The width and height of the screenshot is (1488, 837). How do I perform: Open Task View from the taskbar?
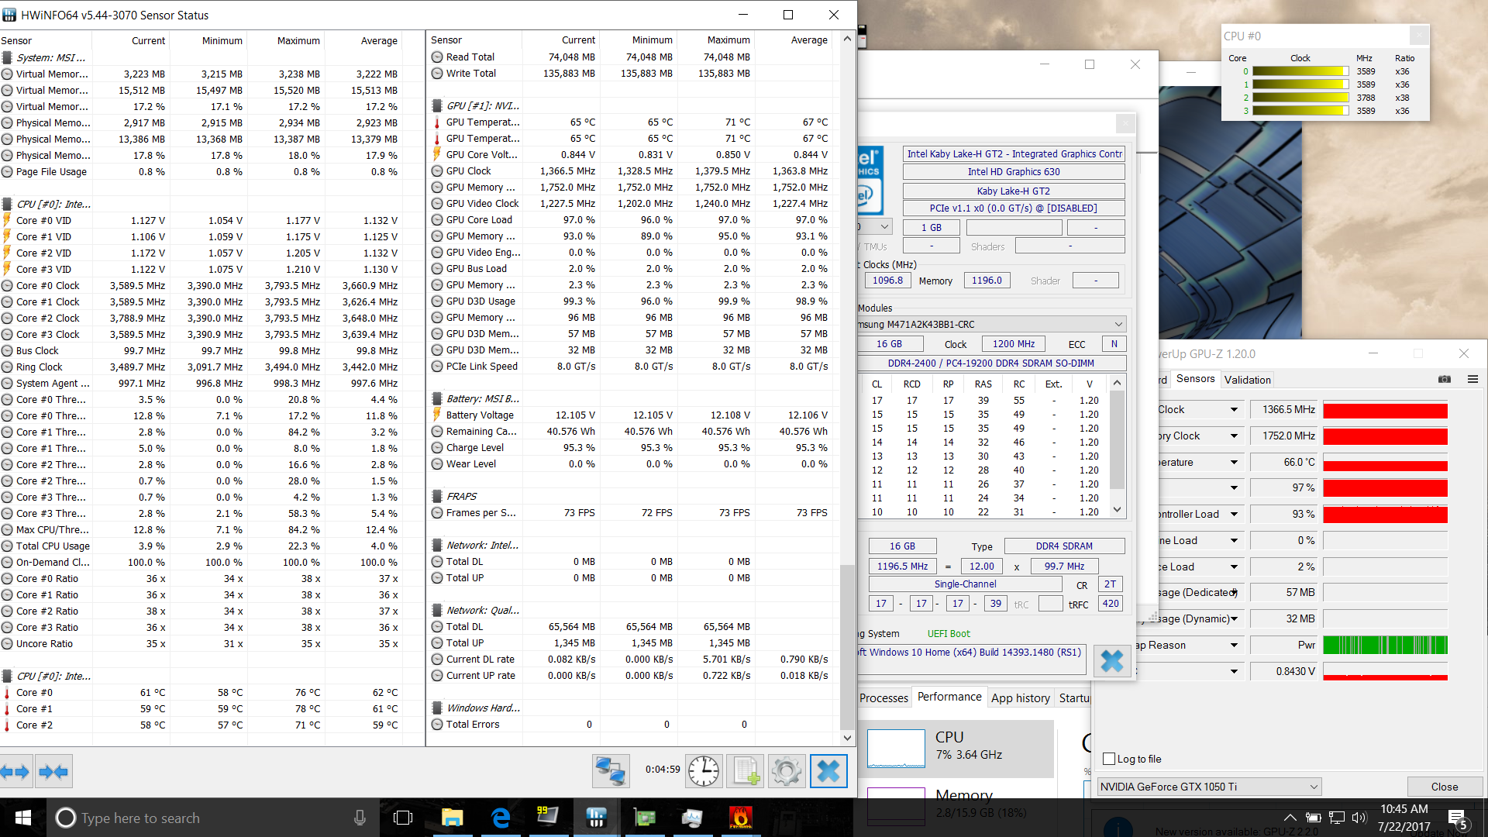click(x=403, y=818)
